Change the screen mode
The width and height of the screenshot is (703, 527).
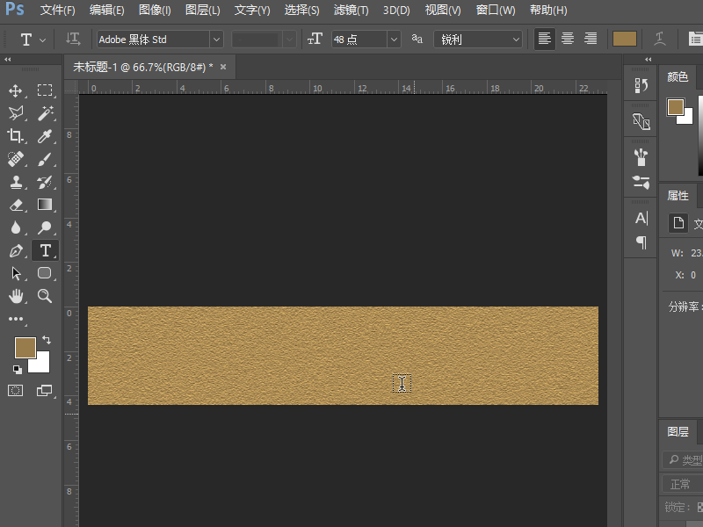pyautogui.click(x=44, y=390)
